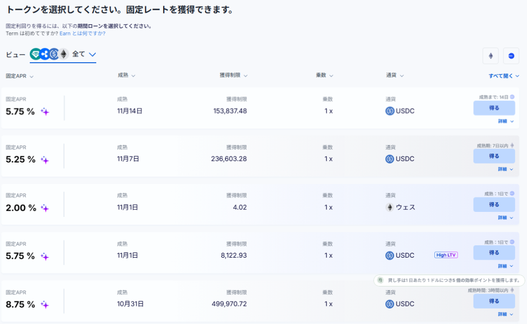
Task: Expand all rows with すべて開く
Action: 504,76
